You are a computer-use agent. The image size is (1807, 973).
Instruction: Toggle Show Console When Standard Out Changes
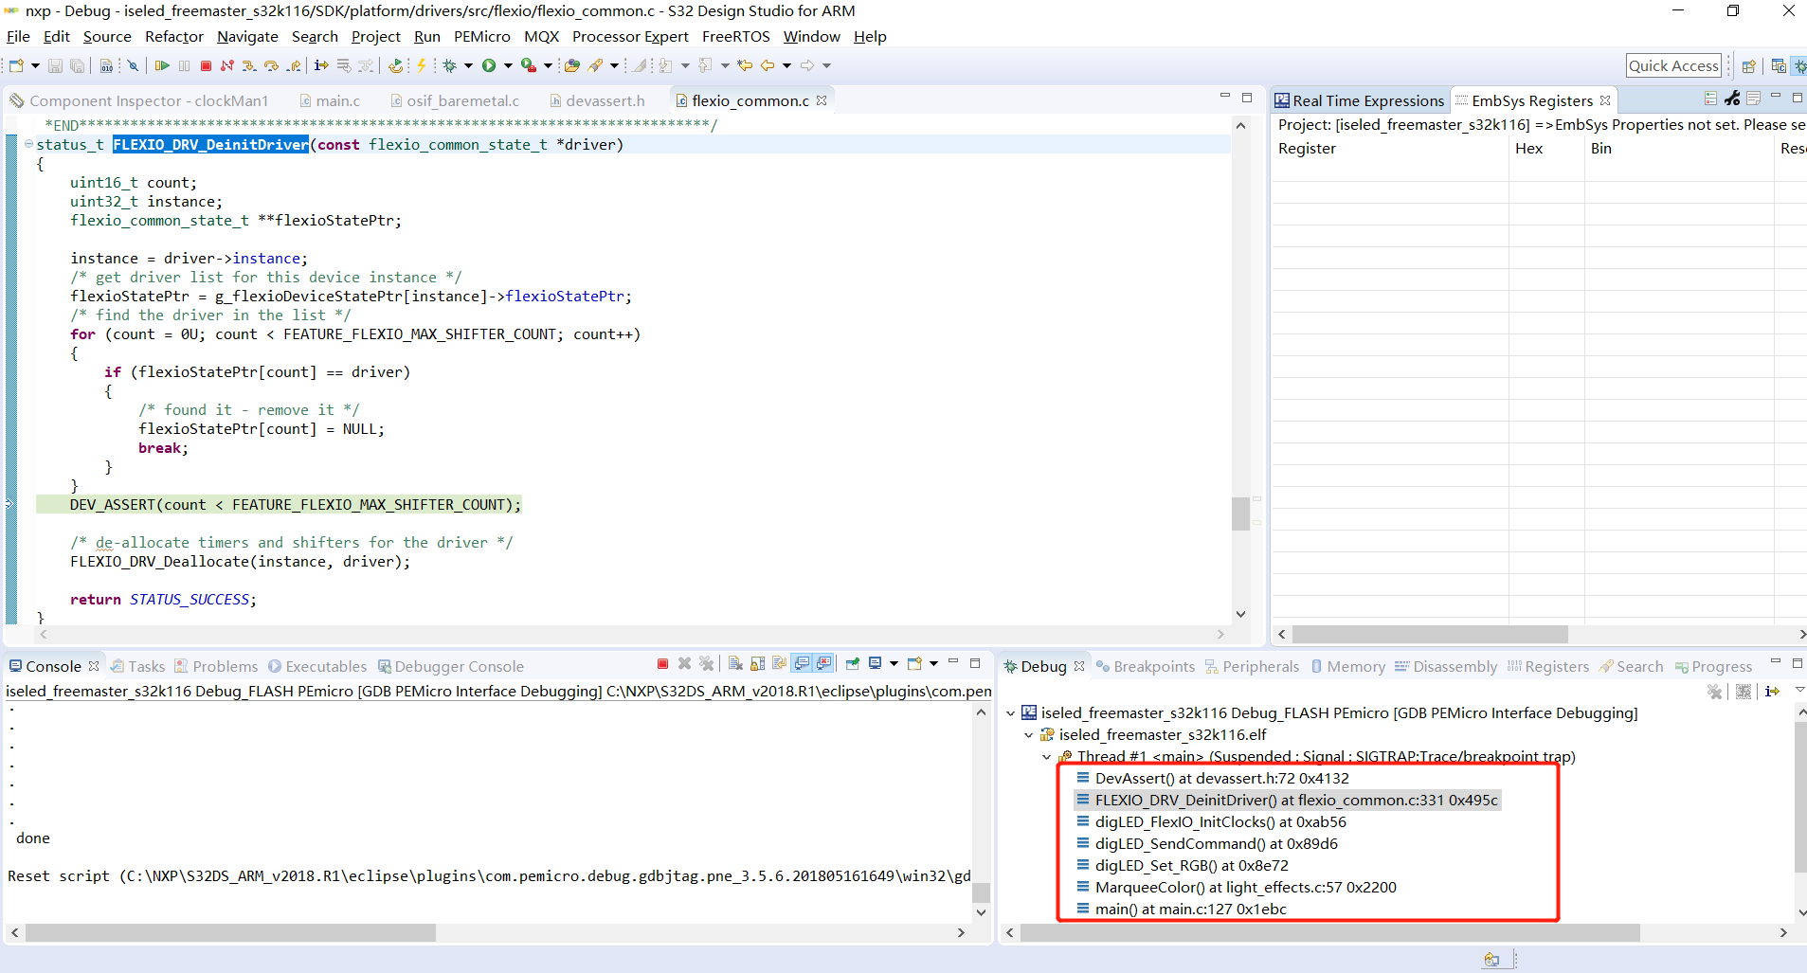[802, 665]
